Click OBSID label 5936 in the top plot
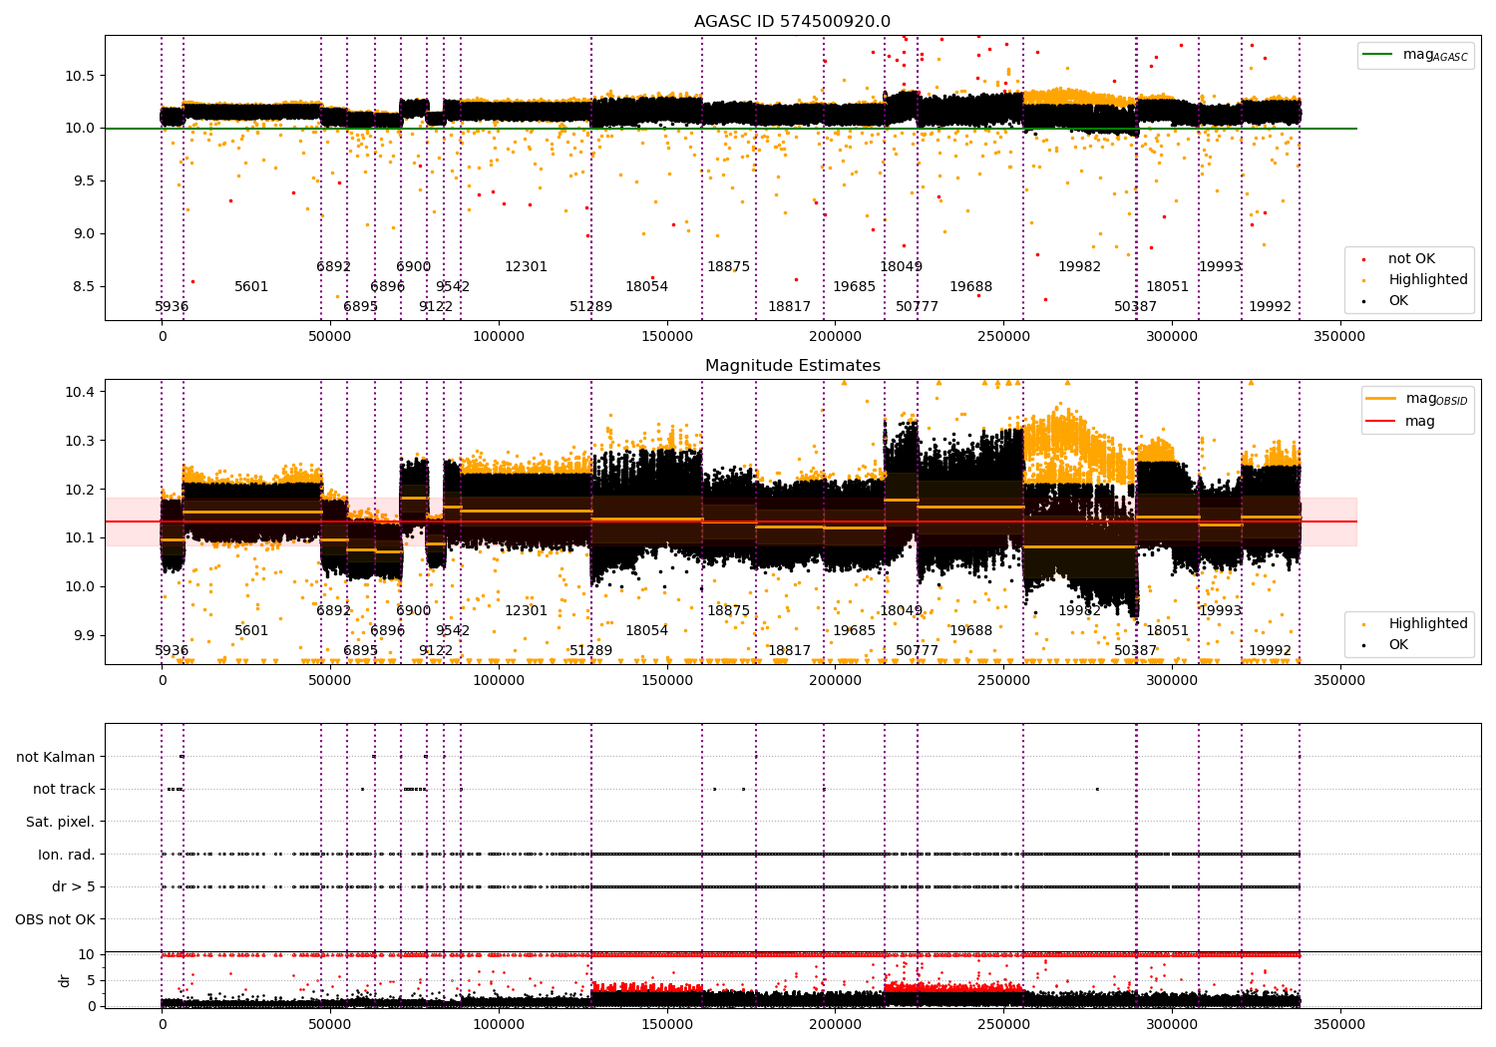The height and width of the screenshot is (1047, 1496). (x=172, y=307)
